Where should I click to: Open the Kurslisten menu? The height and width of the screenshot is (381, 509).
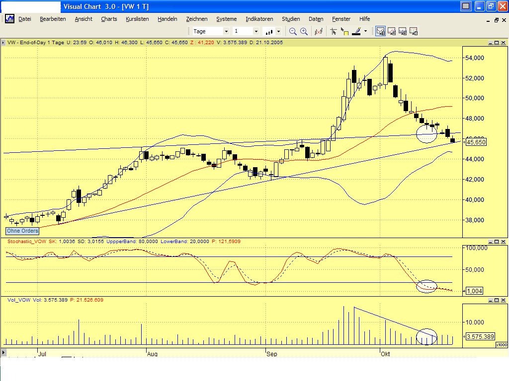[x=137, y=19]
